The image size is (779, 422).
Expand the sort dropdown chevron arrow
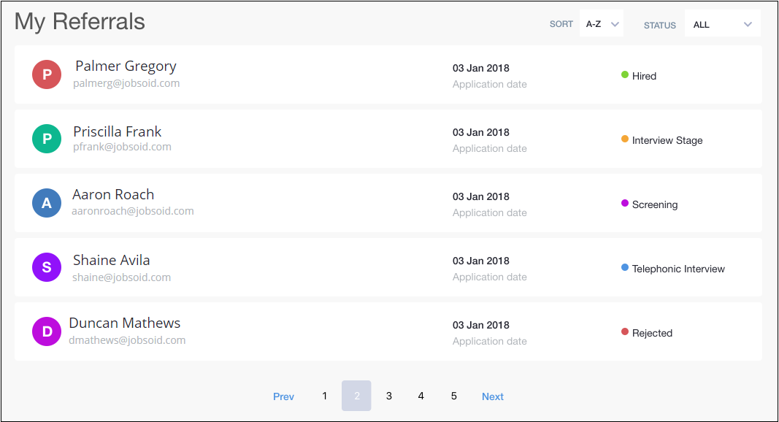pyautogui.click(x=615, y=24)
